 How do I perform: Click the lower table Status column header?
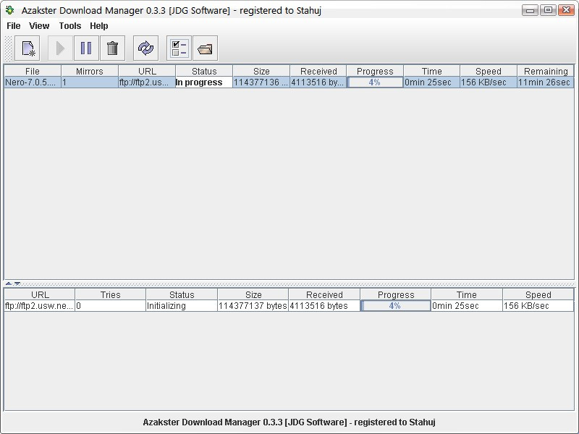(x=182, y=294)
